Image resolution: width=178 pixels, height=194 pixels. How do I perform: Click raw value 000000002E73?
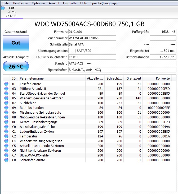[159, 122]
